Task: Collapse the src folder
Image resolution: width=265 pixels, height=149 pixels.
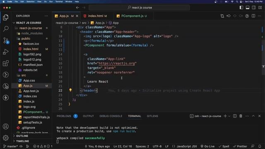Action: click(x=24, y=75)
